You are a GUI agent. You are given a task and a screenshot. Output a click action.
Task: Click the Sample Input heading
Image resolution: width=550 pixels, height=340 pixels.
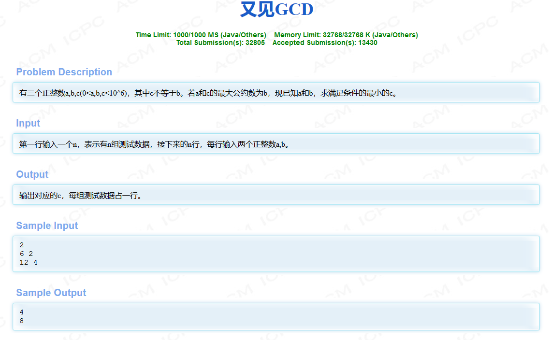pos(47,226)
